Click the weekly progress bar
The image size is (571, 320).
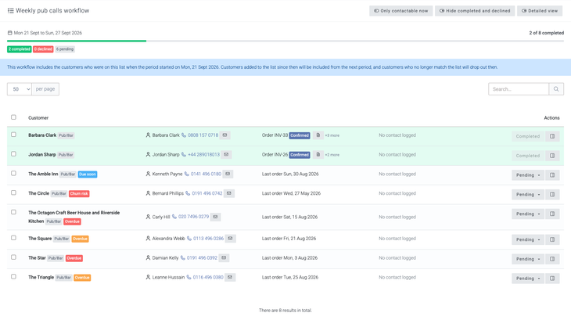[285, 41]
